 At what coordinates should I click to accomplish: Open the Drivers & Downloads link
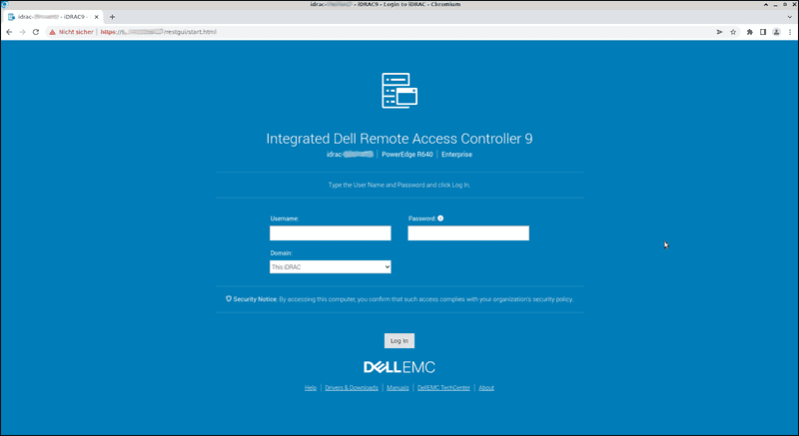coord(352,387)
